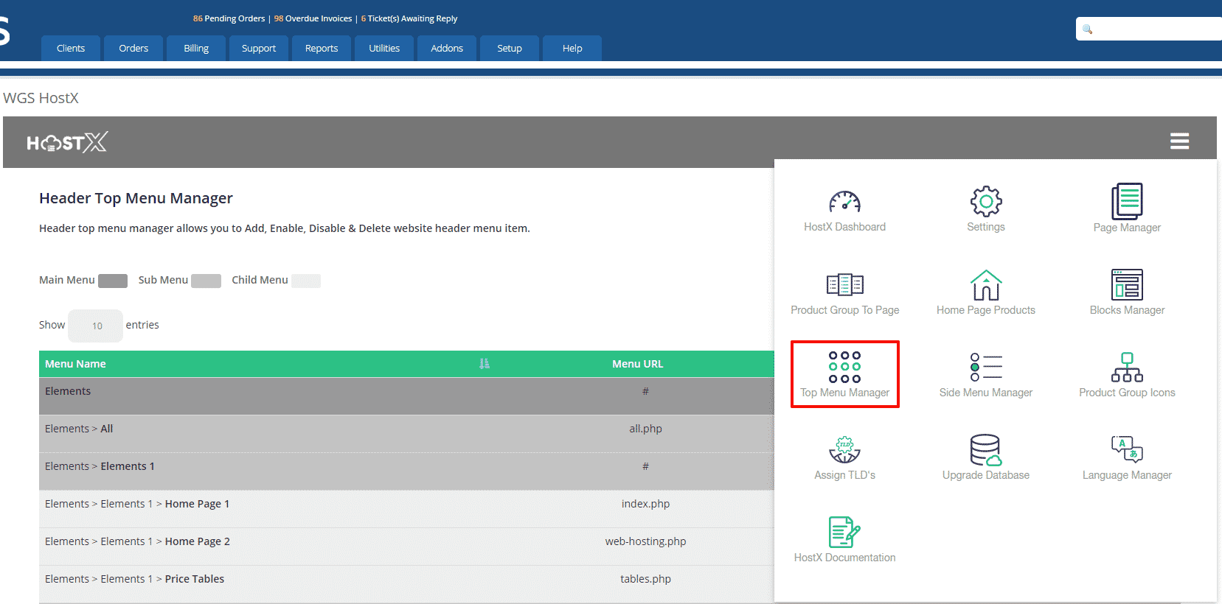Open the Addons menu

(x=447, y=49)
